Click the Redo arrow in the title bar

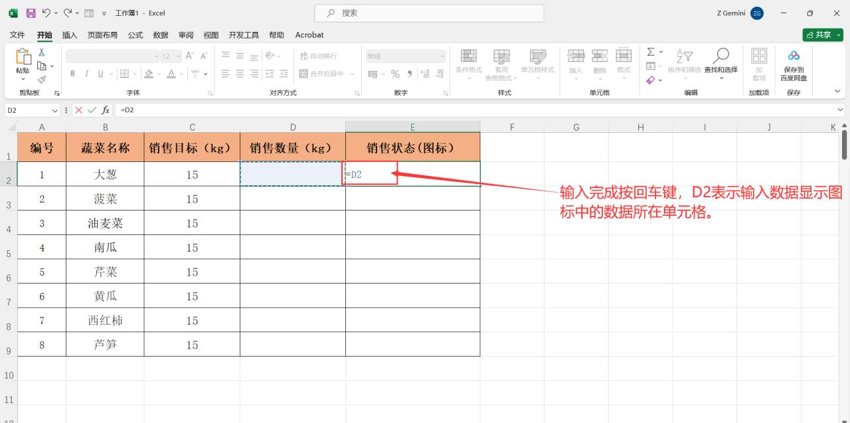68,13
